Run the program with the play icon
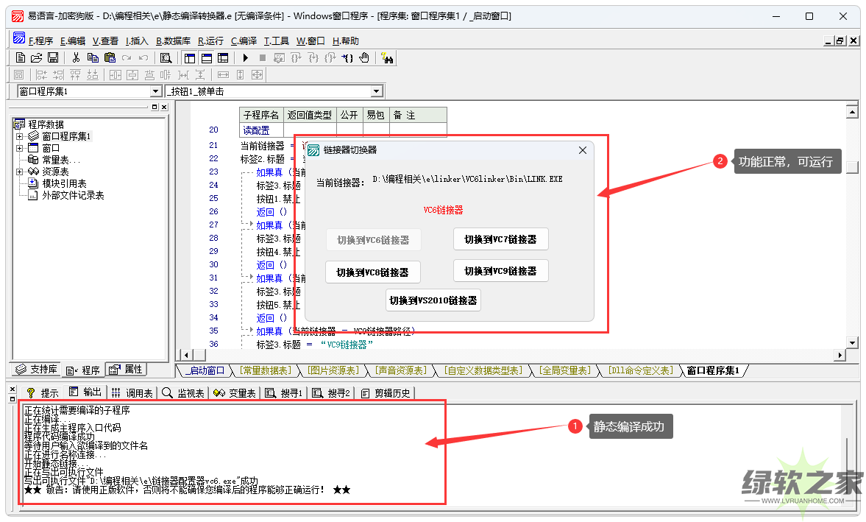 click(x=246, y=57)
